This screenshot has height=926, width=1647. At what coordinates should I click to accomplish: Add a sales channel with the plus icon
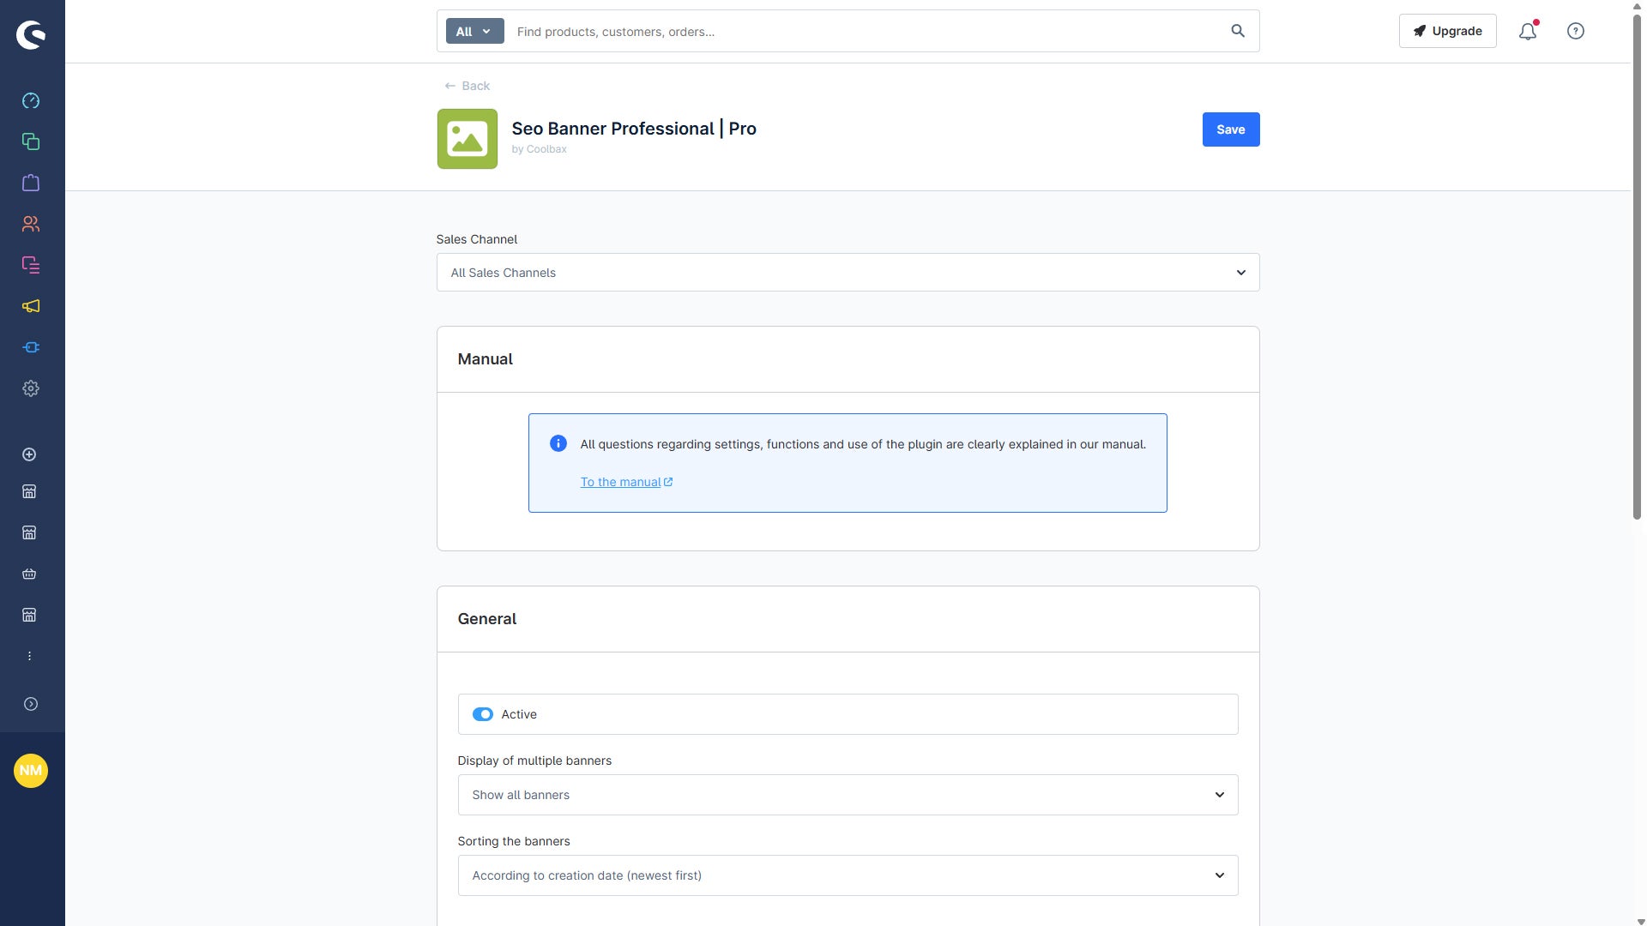[29, 454]
